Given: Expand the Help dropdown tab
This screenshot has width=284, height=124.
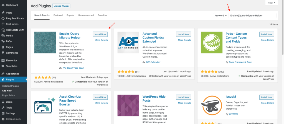Looking at the screenshot, I should (272, 3).
